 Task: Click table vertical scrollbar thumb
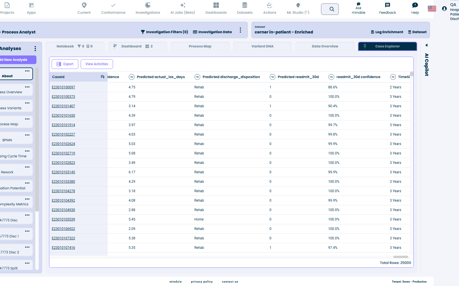(412, 74)
